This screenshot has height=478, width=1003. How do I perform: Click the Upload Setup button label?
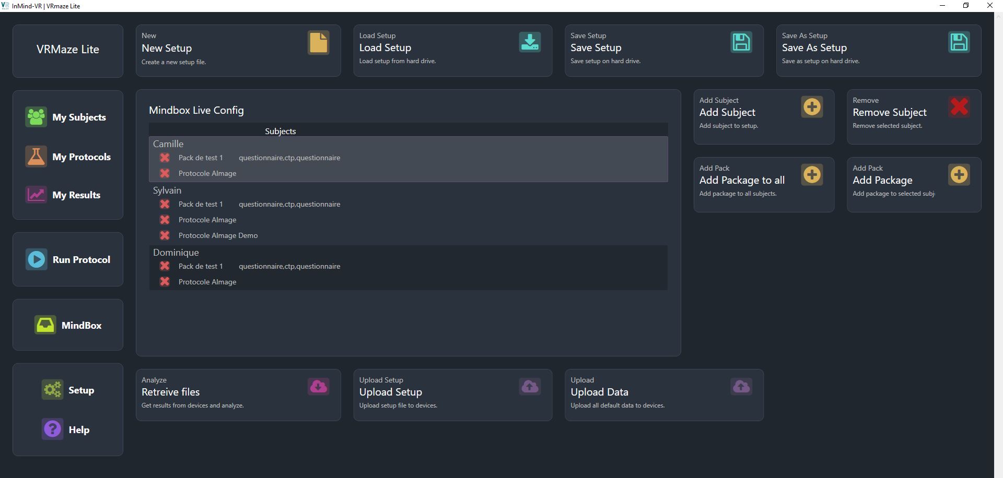tap(391, 392)
